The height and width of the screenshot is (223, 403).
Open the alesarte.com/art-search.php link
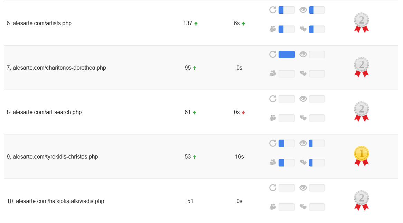(x=47, y=112)
